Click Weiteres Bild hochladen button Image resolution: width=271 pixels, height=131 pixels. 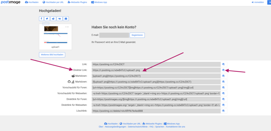(x=52, y=55)
